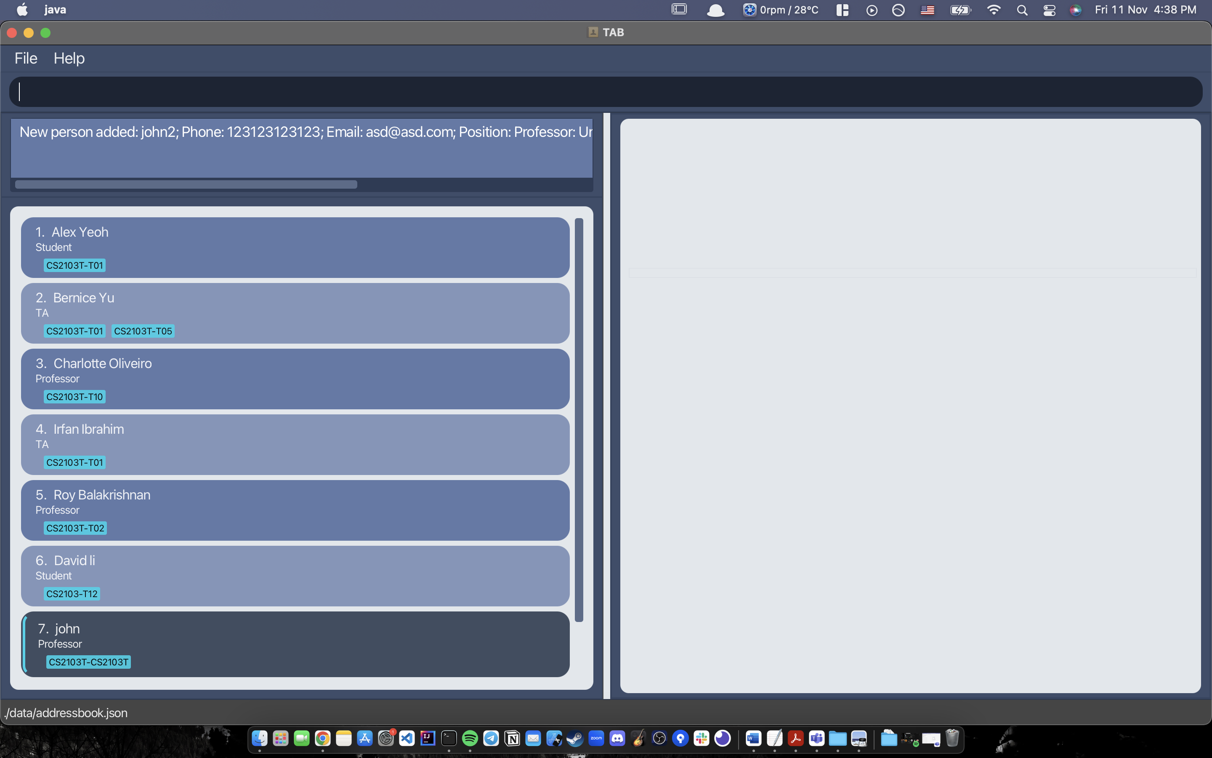Click the Wi-Fi icon in the menu bar
1212x758 pixels.
coord(994,10)
